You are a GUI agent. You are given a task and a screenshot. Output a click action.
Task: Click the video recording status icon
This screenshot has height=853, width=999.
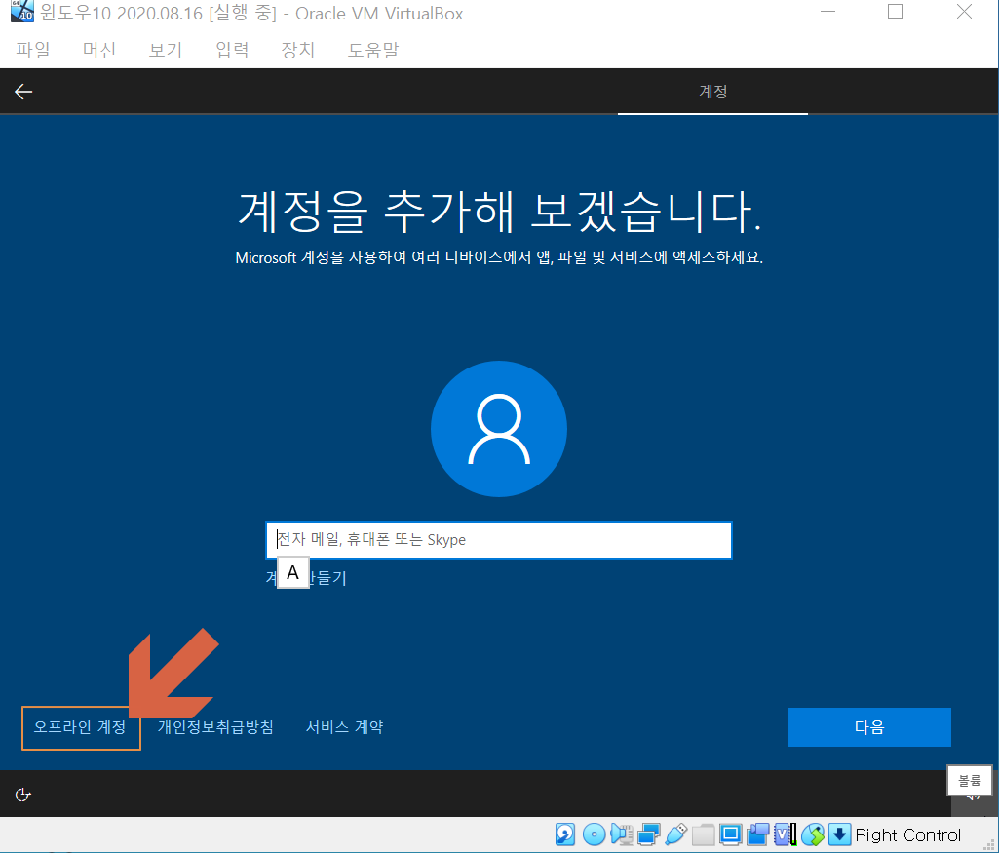[x=758, y=834]
